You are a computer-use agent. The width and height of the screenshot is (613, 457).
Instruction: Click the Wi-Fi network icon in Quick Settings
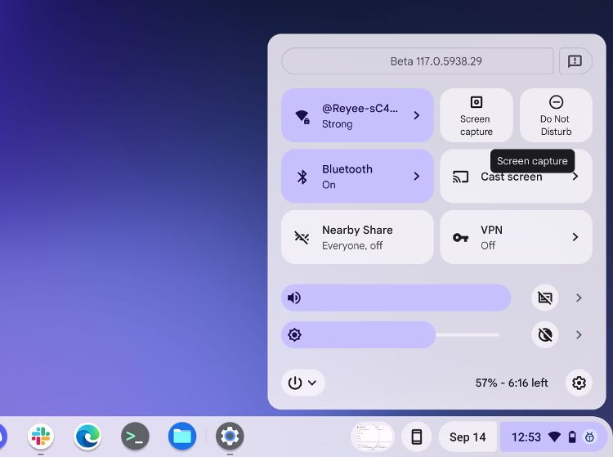tap(302, 116)
